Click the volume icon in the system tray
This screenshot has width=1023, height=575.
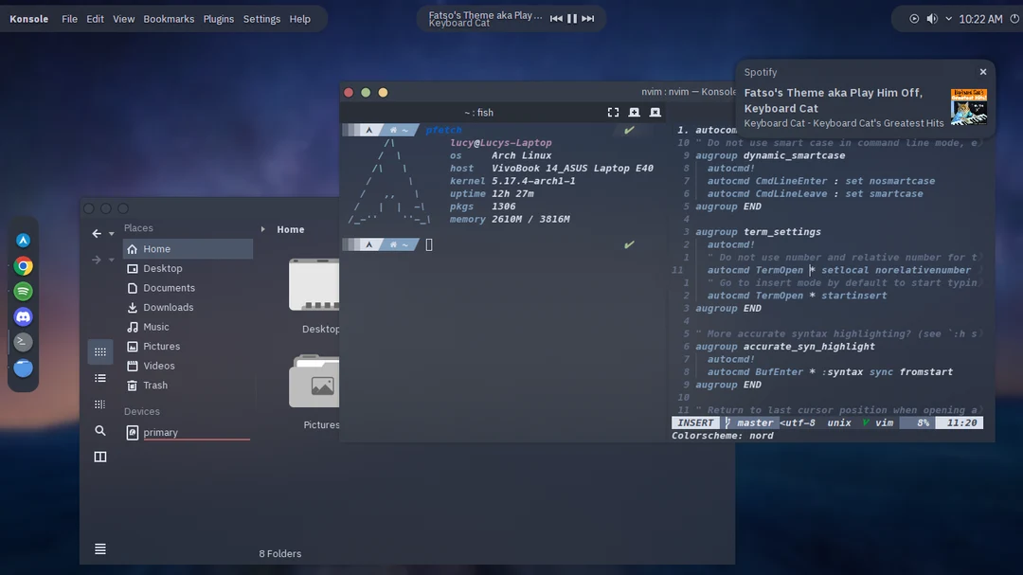coord(930,18)
